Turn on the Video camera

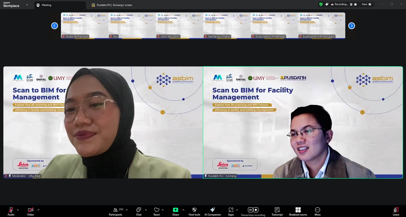30,211
